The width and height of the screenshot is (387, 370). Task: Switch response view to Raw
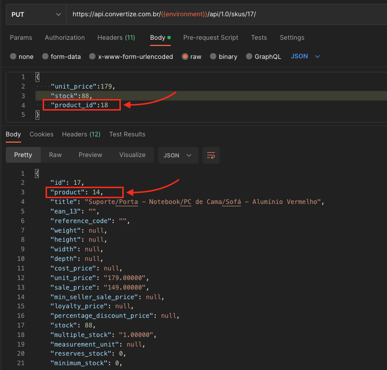[55, 155]
